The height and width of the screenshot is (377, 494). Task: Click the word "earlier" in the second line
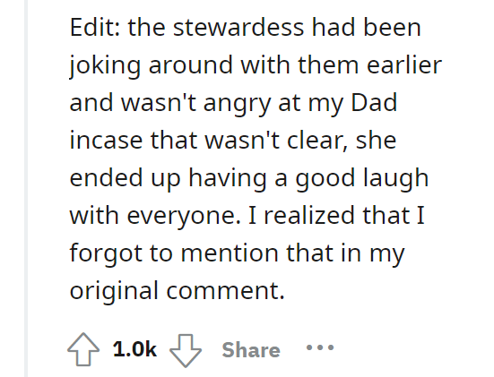[404, 65]
